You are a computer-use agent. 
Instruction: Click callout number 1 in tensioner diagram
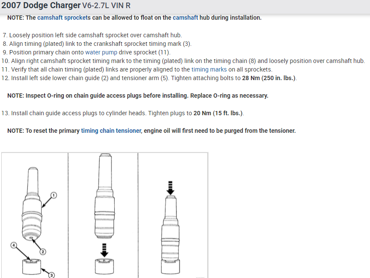[x=53, y=195]
